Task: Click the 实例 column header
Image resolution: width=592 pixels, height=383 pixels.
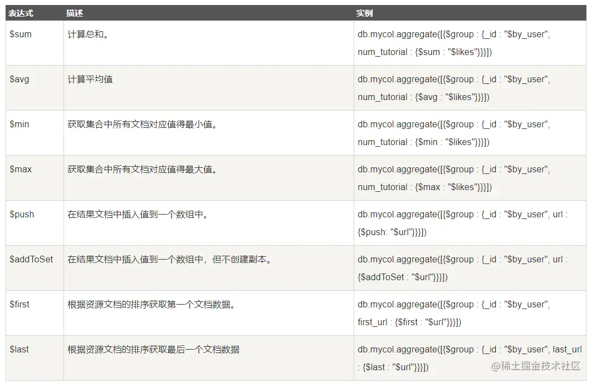Action: tap(364, 13)
